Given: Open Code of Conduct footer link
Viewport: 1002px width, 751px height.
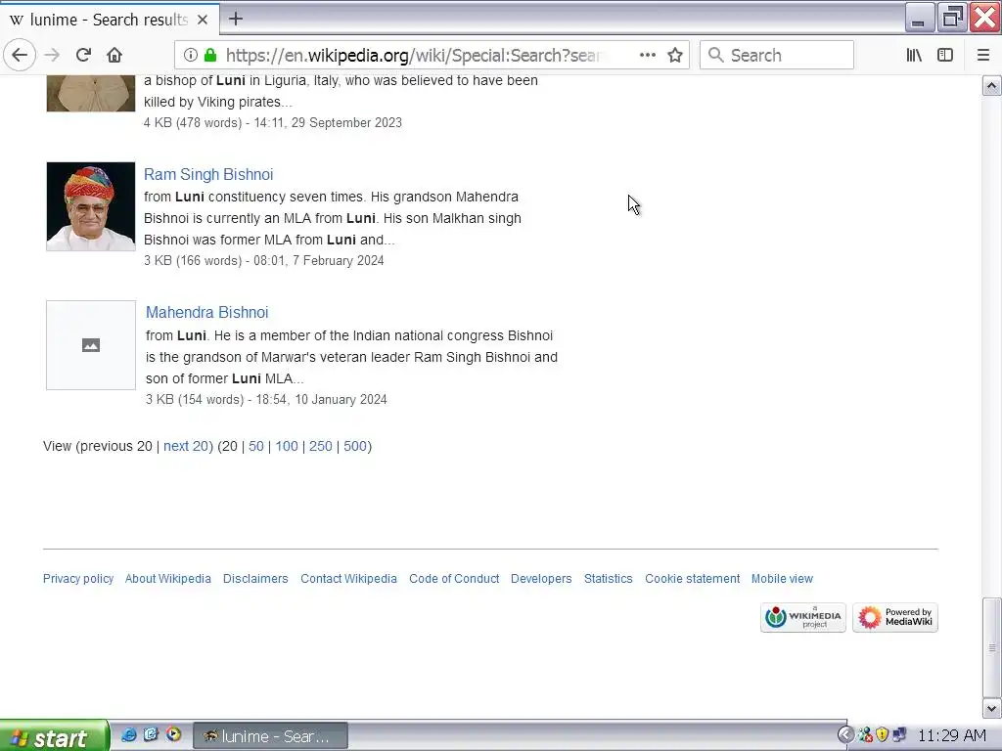Looking at the screenshot, I should pos(454,579).
